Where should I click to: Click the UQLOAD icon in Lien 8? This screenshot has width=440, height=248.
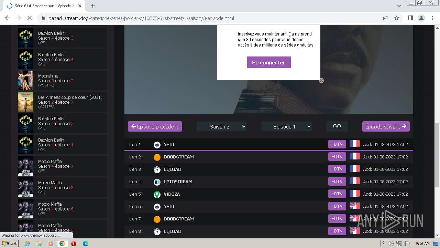click(157, 231)
